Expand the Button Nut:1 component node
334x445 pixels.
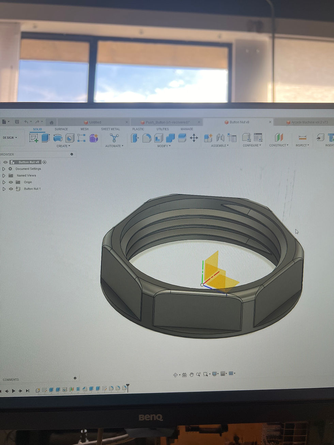click(x=4, y=189)
